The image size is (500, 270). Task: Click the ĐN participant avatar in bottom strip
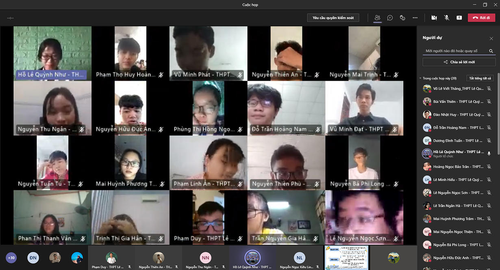(x=33, y=258)
